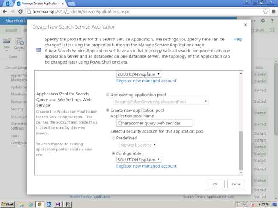This screenshot has height=208, width=278.
Task: Click the red alert tray icon
Action: [x=253, y=205]
